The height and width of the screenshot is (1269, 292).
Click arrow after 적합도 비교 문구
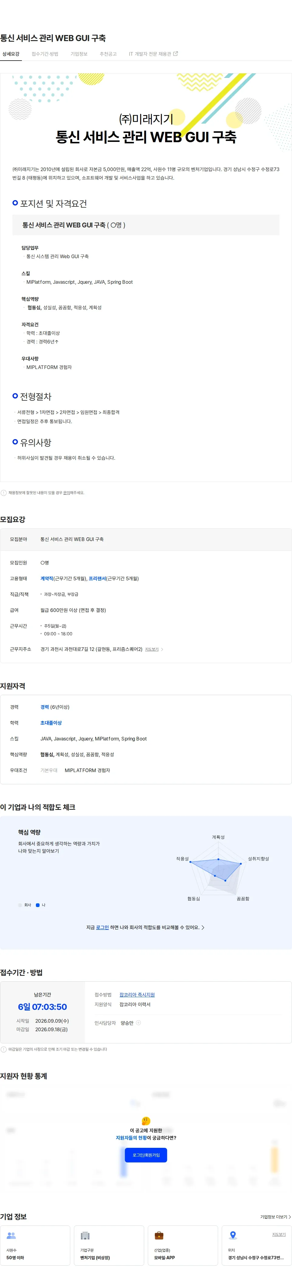pos(203,927)
